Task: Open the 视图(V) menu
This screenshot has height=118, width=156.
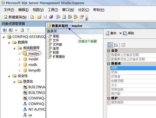Action: tap(38, 10)
